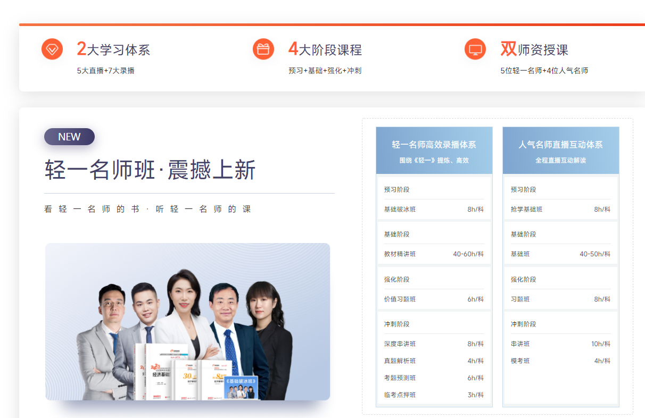The width and height of the screenshot is (645, 418).
Task: Click the monitor icon beside 双师资授课
Action: pyautogui.click(x=475, y=49)
